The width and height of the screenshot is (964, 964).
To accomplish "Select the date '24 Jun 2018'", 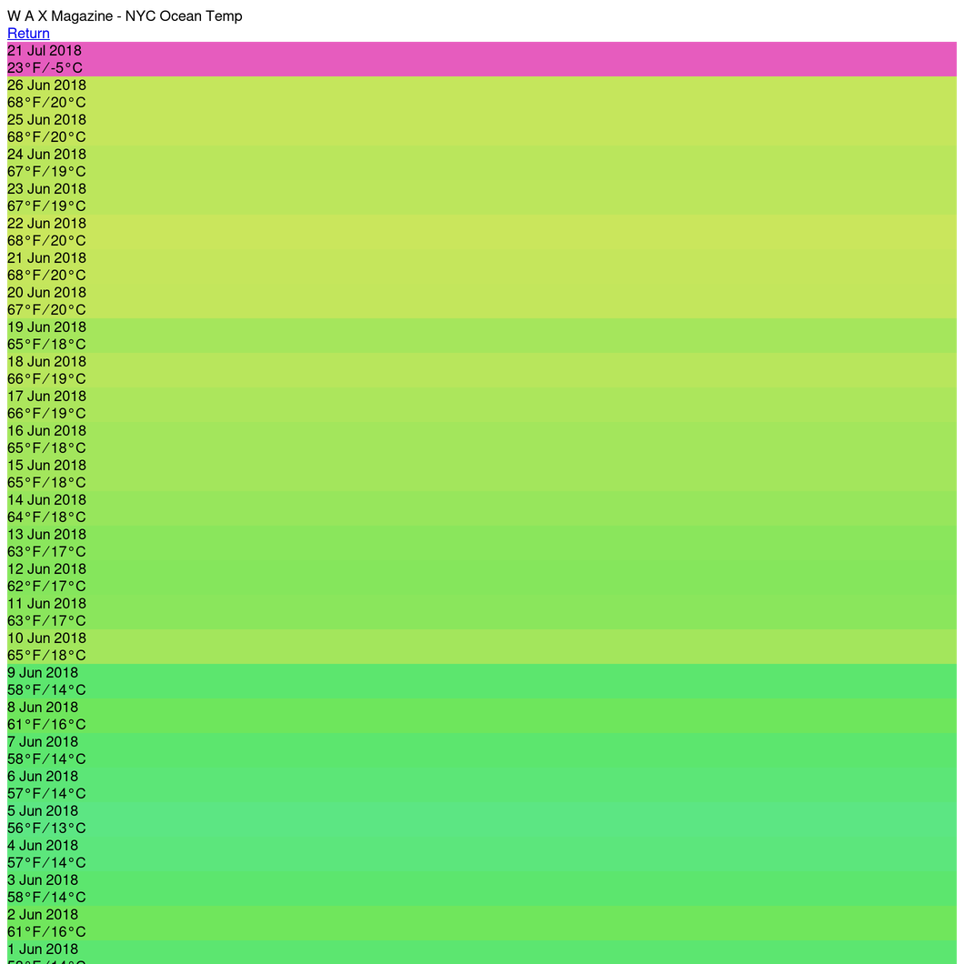I will (46, 154).
